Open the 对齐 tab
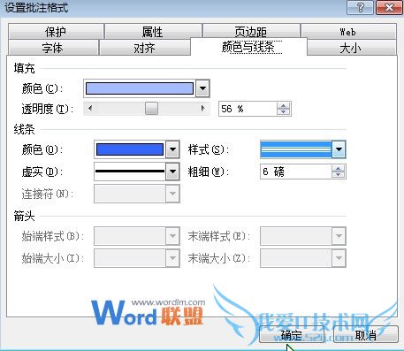This screenshot has width=404, height=351. tap(144, 48)
